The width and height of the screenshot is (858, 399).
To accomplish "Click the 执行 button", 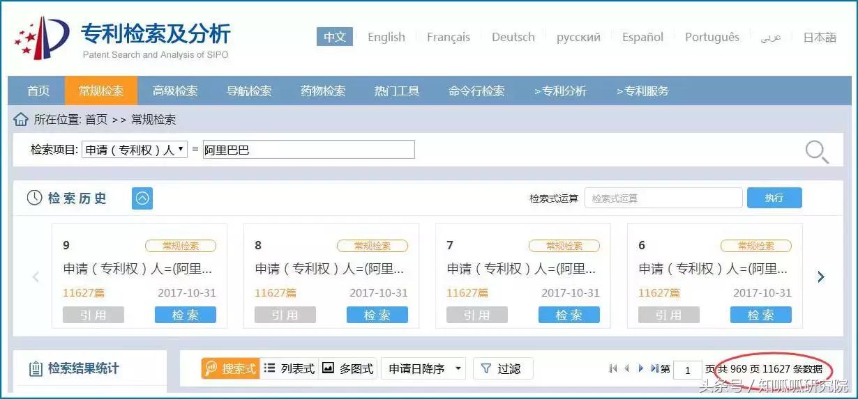I will click(774, 198).
